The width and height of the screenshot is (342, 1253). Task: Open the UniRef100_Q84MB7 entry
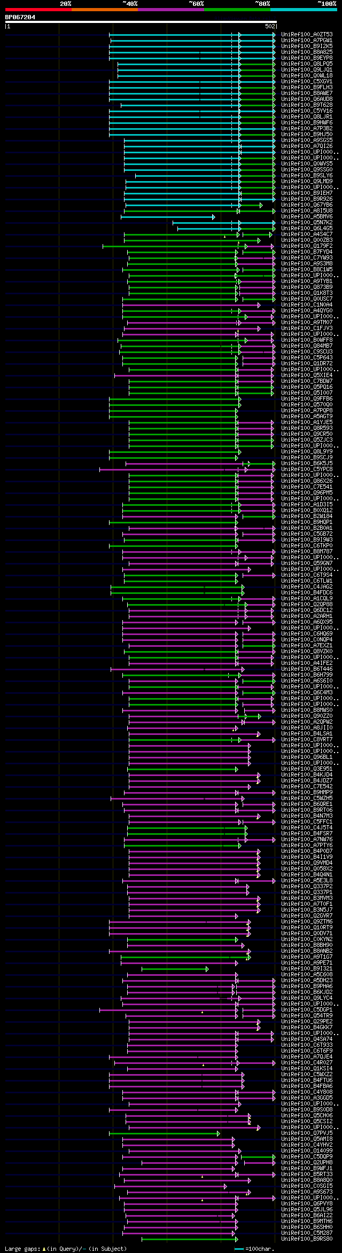click(x=307, y=346)
